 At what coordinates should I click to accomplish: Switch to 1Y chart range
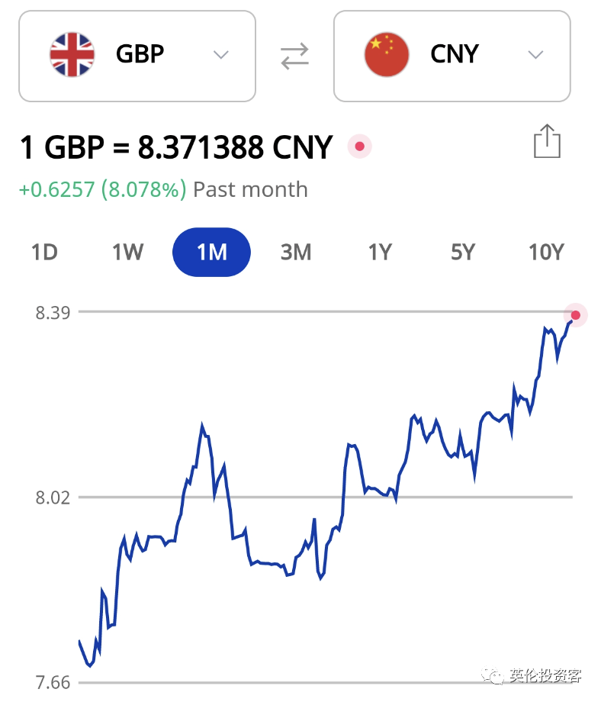(x=380, y=252)
